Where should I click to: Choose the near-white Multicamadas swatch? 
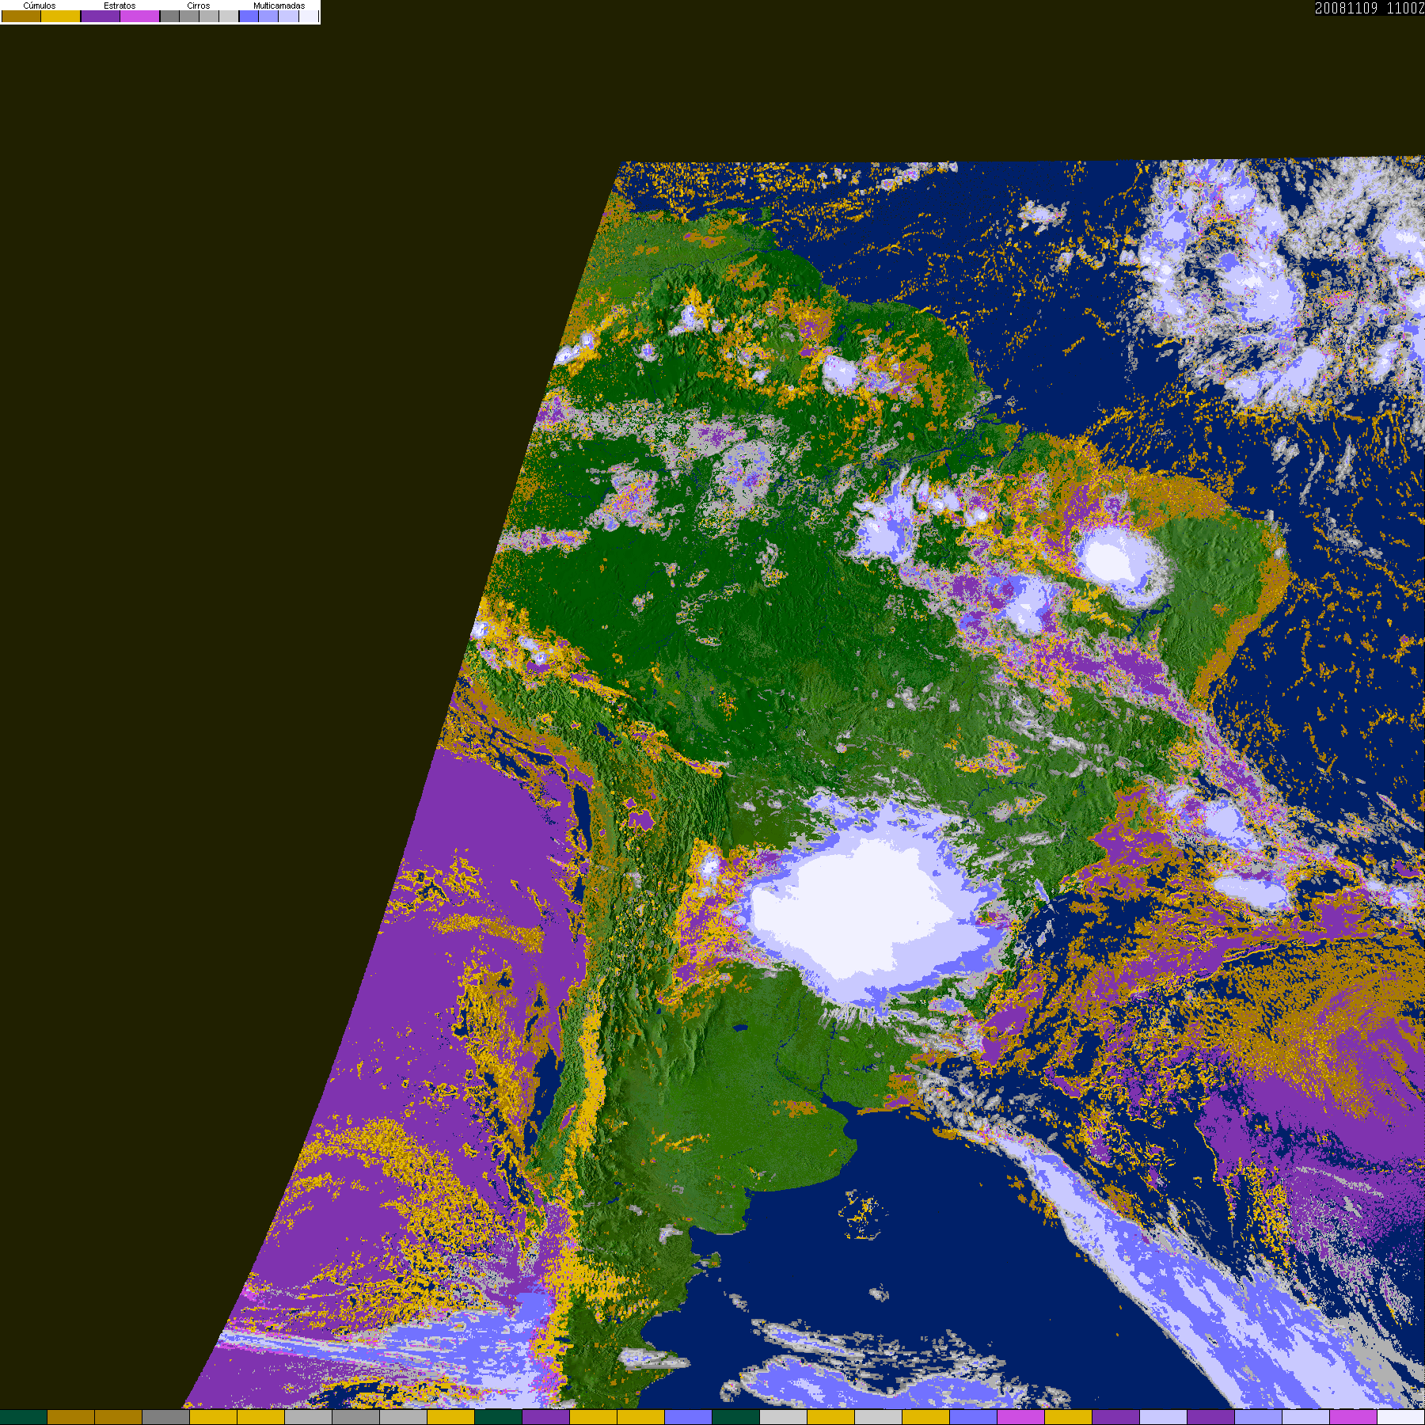click(x=309, y=16)
